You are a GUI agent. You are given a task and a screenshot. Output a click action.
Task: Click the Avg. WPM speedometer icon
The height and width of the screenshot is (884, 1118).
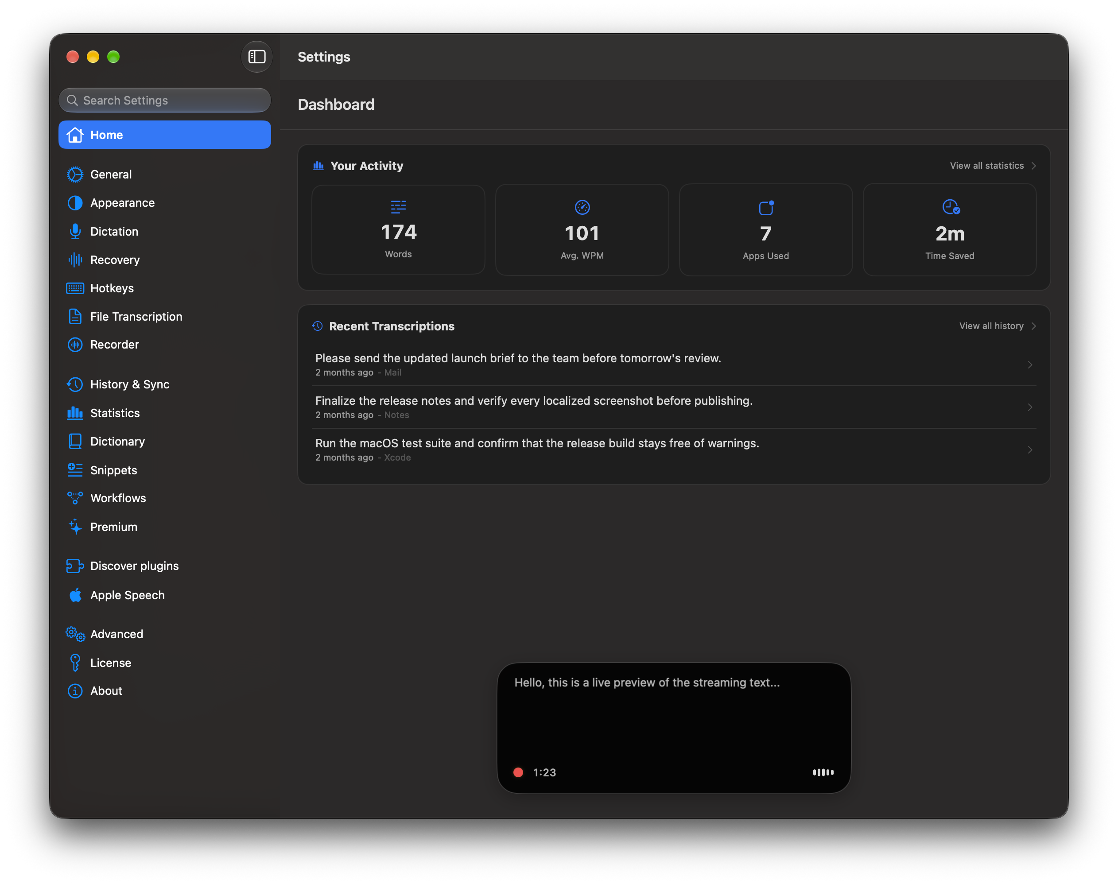[x=582, y=207]
